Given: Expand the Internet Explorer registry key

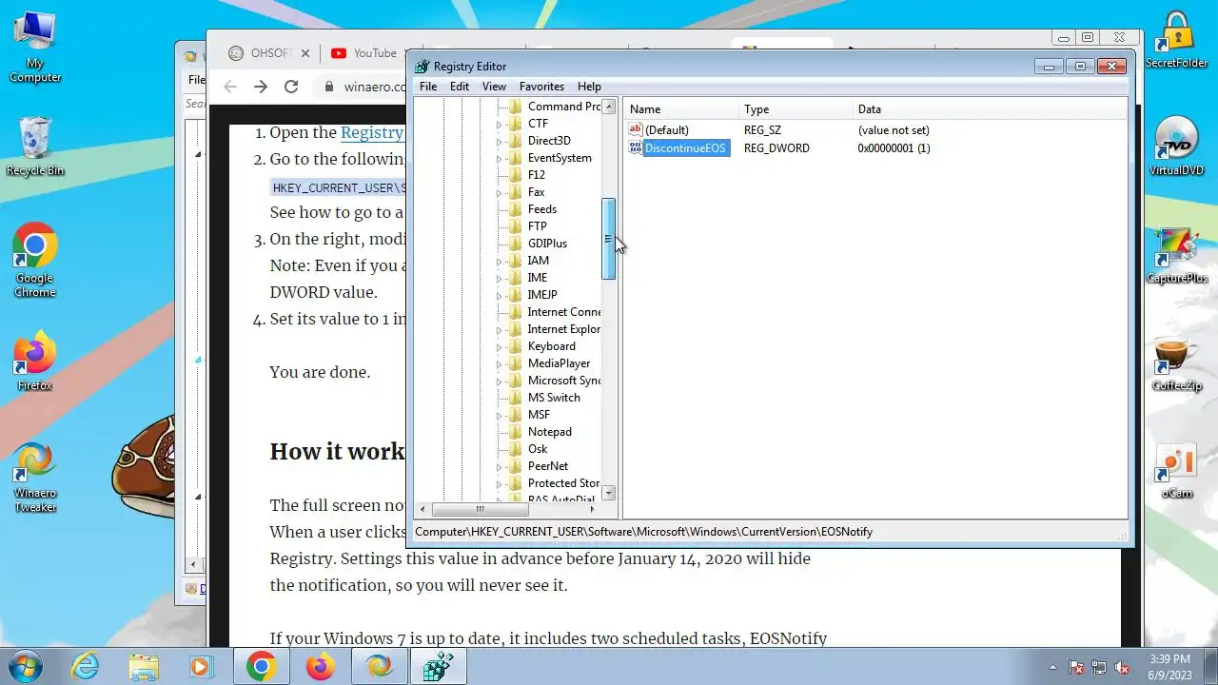Looking at the screenshot, I should click(x=499, y=329).
